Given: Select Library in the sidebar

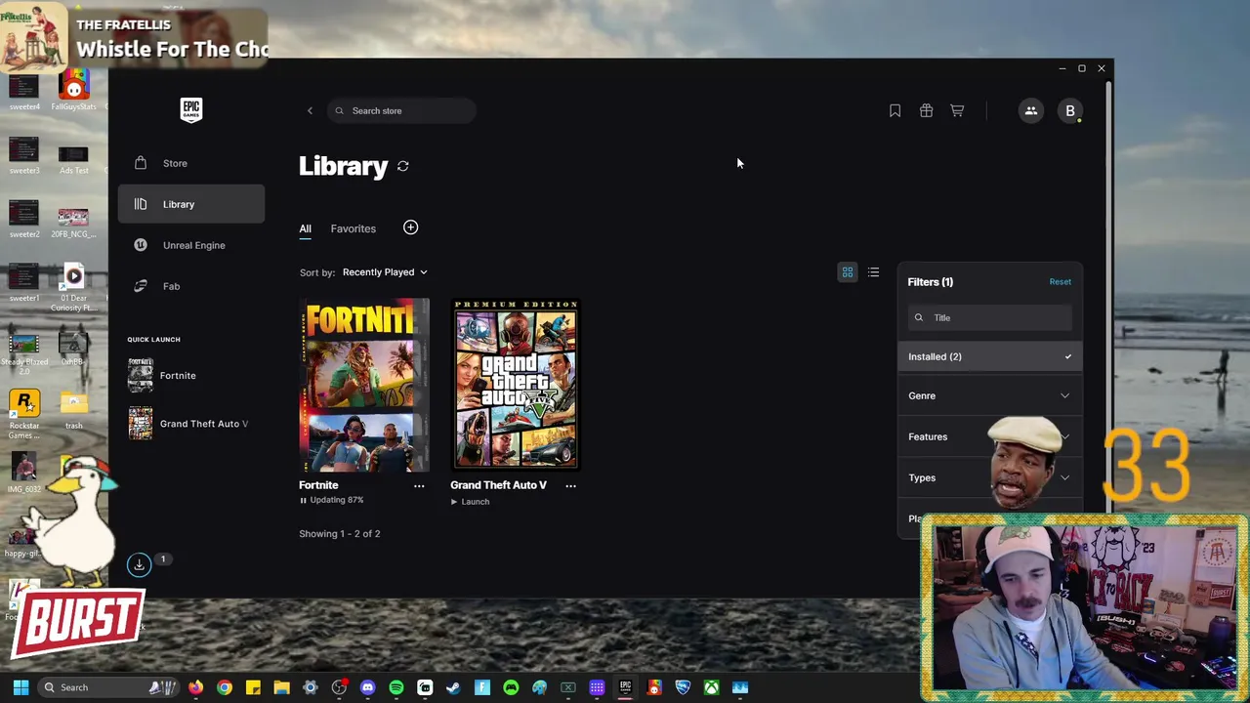Looking at the screenshot, I should pos(191,204).
